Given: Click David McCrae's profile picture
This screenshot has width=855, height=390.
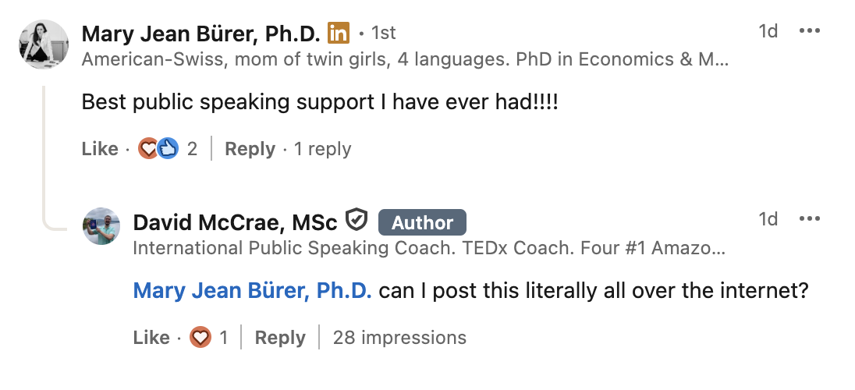Looking at the screenshot, I should [x=101, y=226].
